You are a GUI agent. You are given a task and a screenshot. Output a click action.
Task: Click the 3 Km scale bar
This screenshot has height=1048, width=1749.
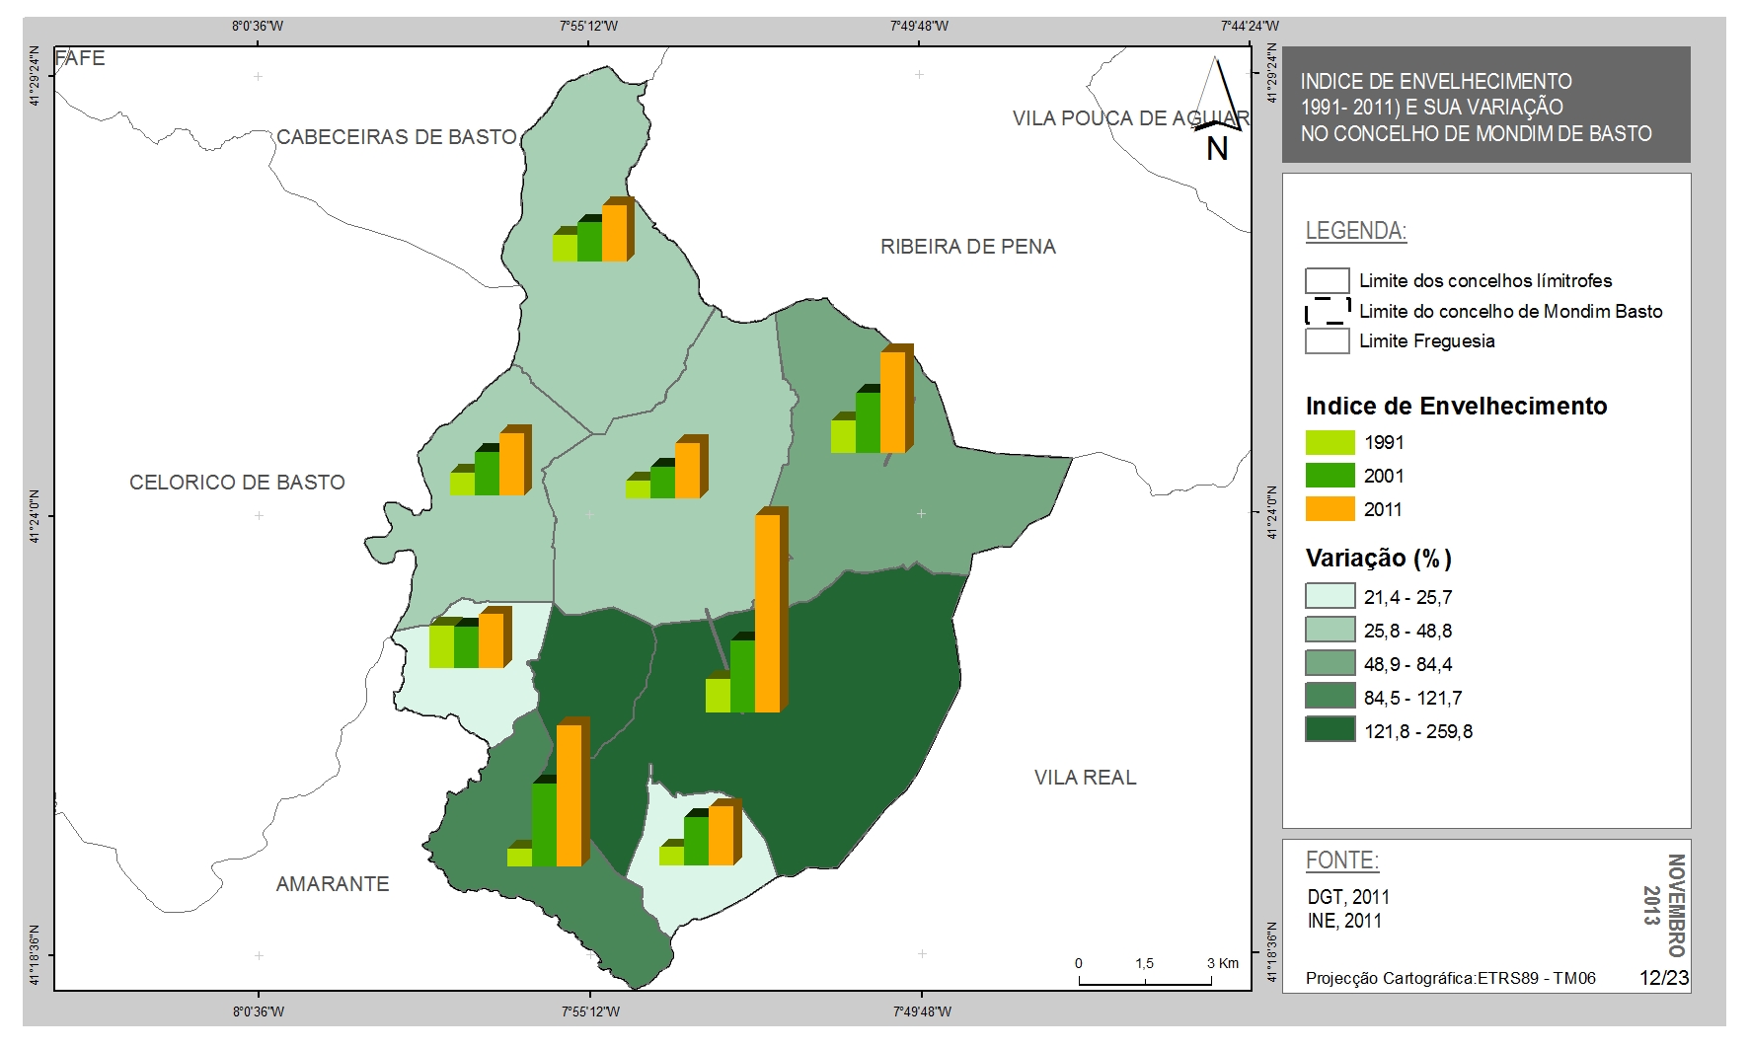(x=1146, y=972)
